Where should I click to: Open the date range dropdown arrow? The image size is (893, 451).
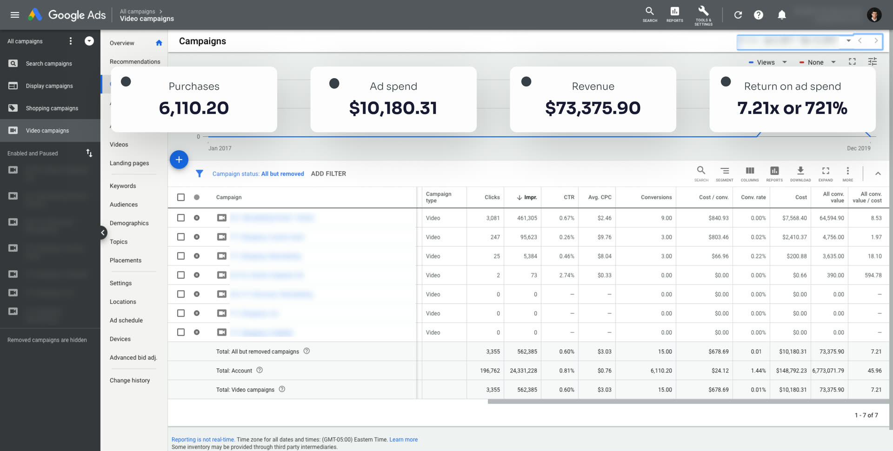coord(848,41)
